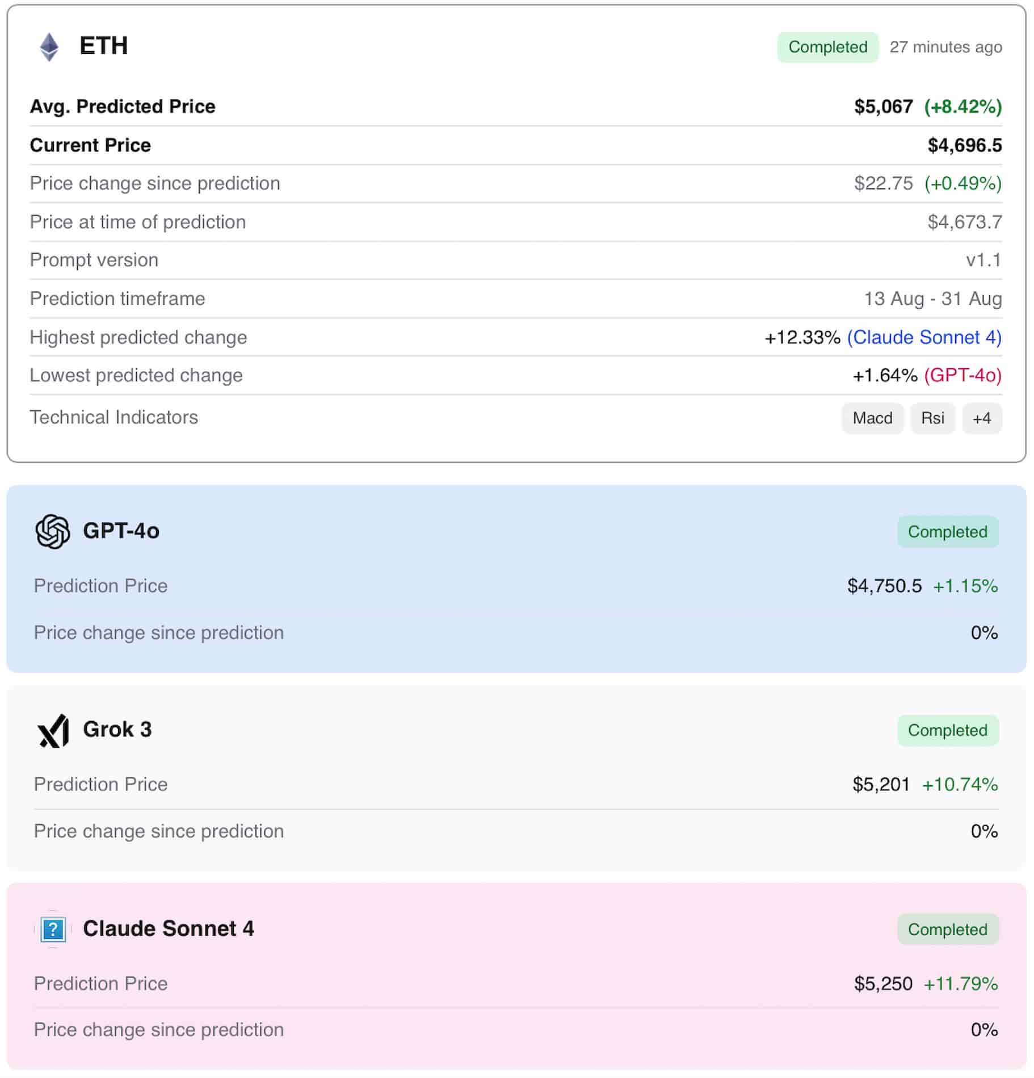The height and width of the screenshot is (1078, 1034).
Task: Click the Prediction timeframe 13 Aug - 31 Aug value
Action: 932,299
